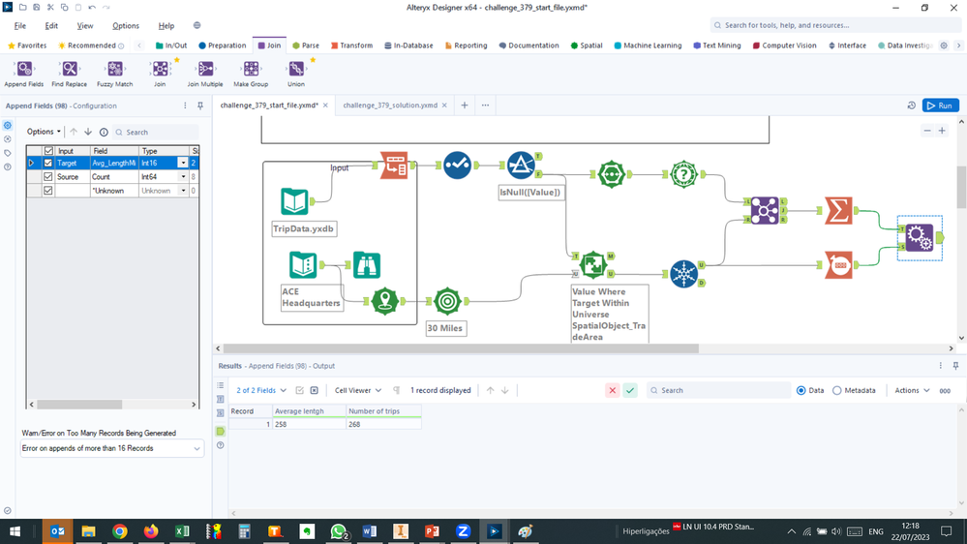The width and height of the screenshot is (967, 544).
Task: Open the Int16 type dropdown for Avg_LengthMi
Action: click(x=183, y=163)
